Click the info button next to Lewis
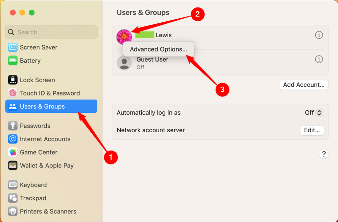Image resolution: width=338 pixels, height=222 pixels. coord(319,35)
